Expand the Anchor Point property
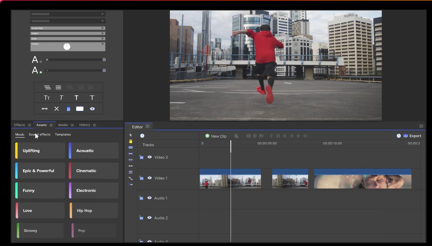The height and width of the screenshot is (246, 432). 103,28
